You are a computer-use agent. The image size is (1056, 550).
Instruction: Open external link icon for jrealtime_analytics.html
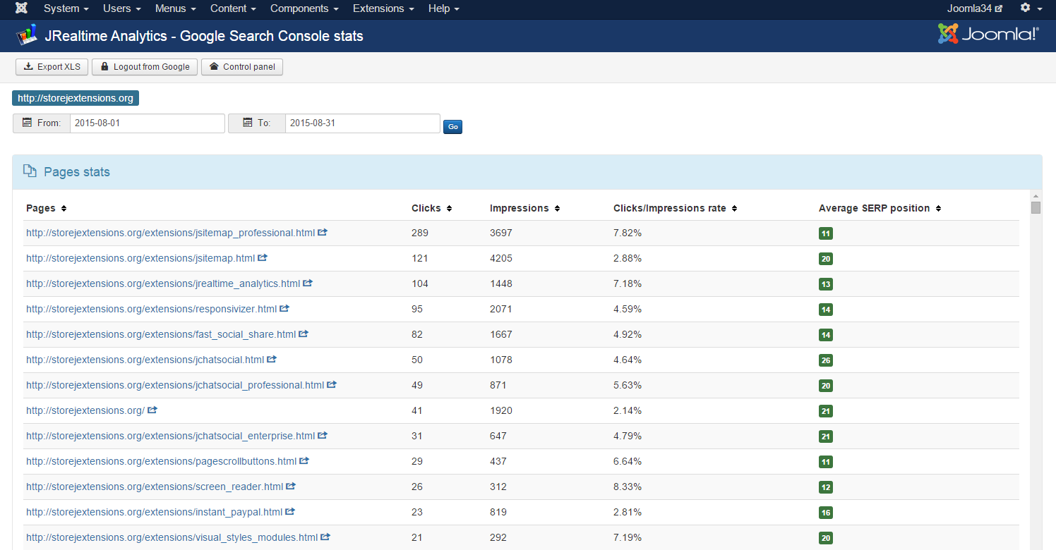tap(308, 283)
